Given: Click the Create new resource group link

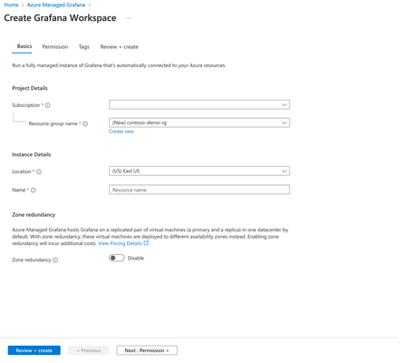Looking at the screenshot, I should [x=122, y=132].
